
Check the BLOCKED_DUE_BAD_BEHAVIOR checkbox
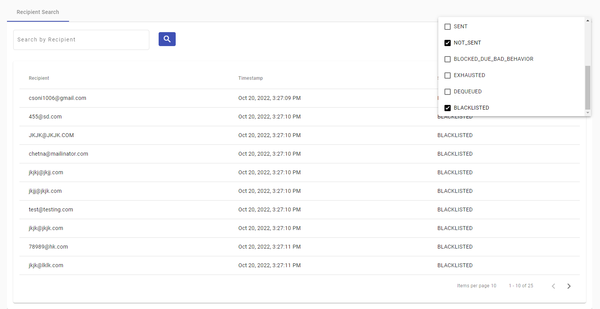point(448,59)
